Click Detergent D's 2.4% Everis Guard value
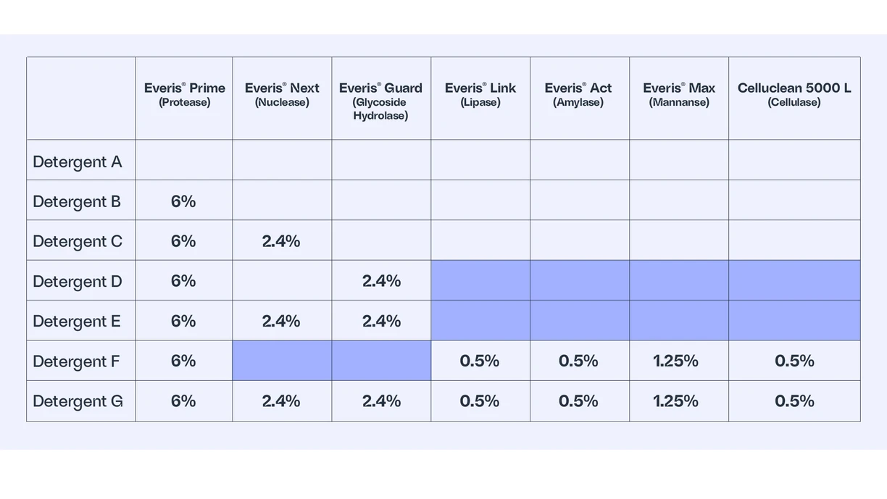The image size is (887, 499). tap(381, 281)
